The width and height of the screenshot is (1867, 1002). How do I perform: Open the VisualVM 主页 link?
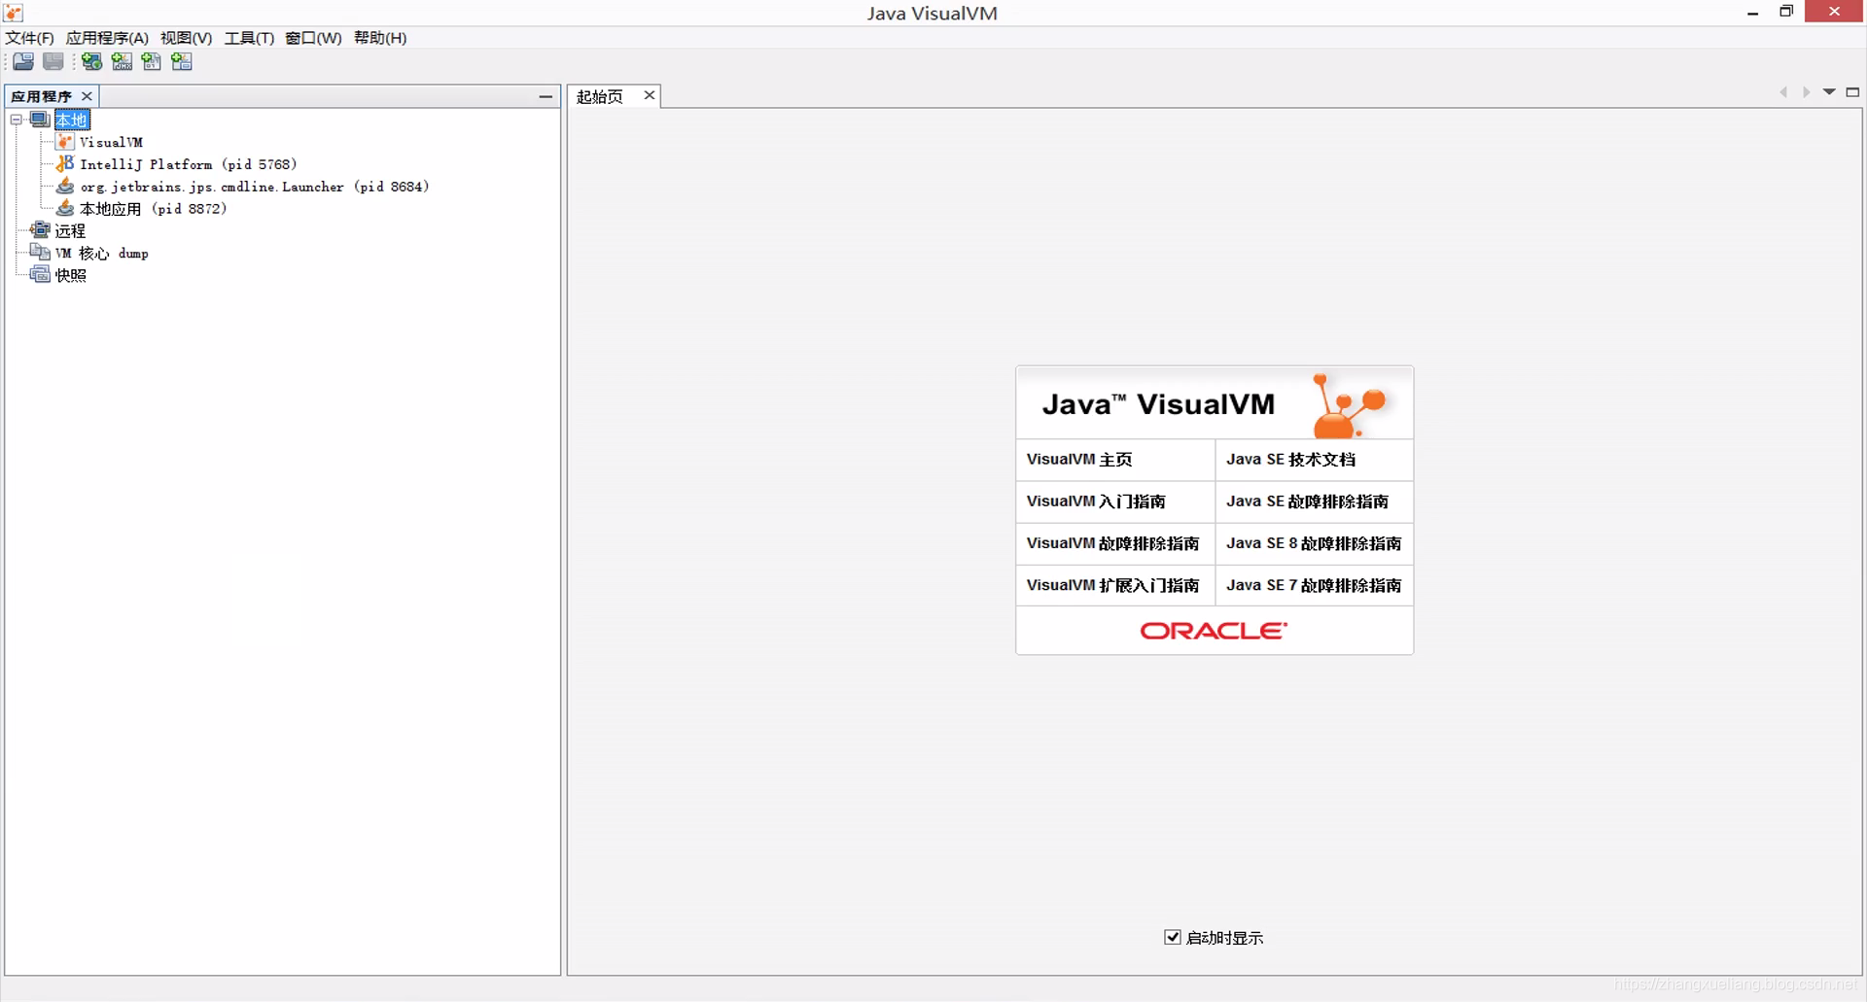pos(1078,459)
